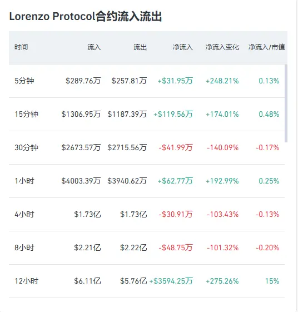Click the $4003.39万 inflow amount

81,181
